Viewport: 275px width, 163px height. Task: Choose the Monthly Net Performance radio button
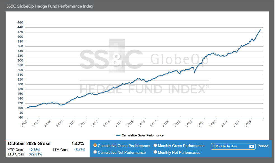point(155,152)
